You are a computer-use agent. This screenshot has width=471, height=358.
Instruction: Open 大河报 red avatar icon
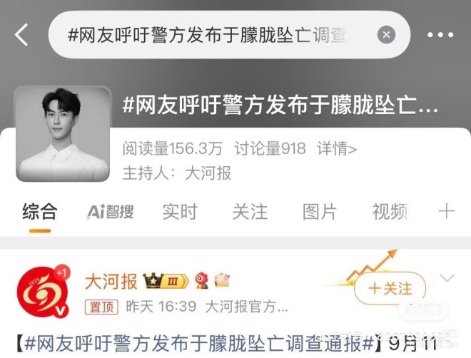pos(44,292)
